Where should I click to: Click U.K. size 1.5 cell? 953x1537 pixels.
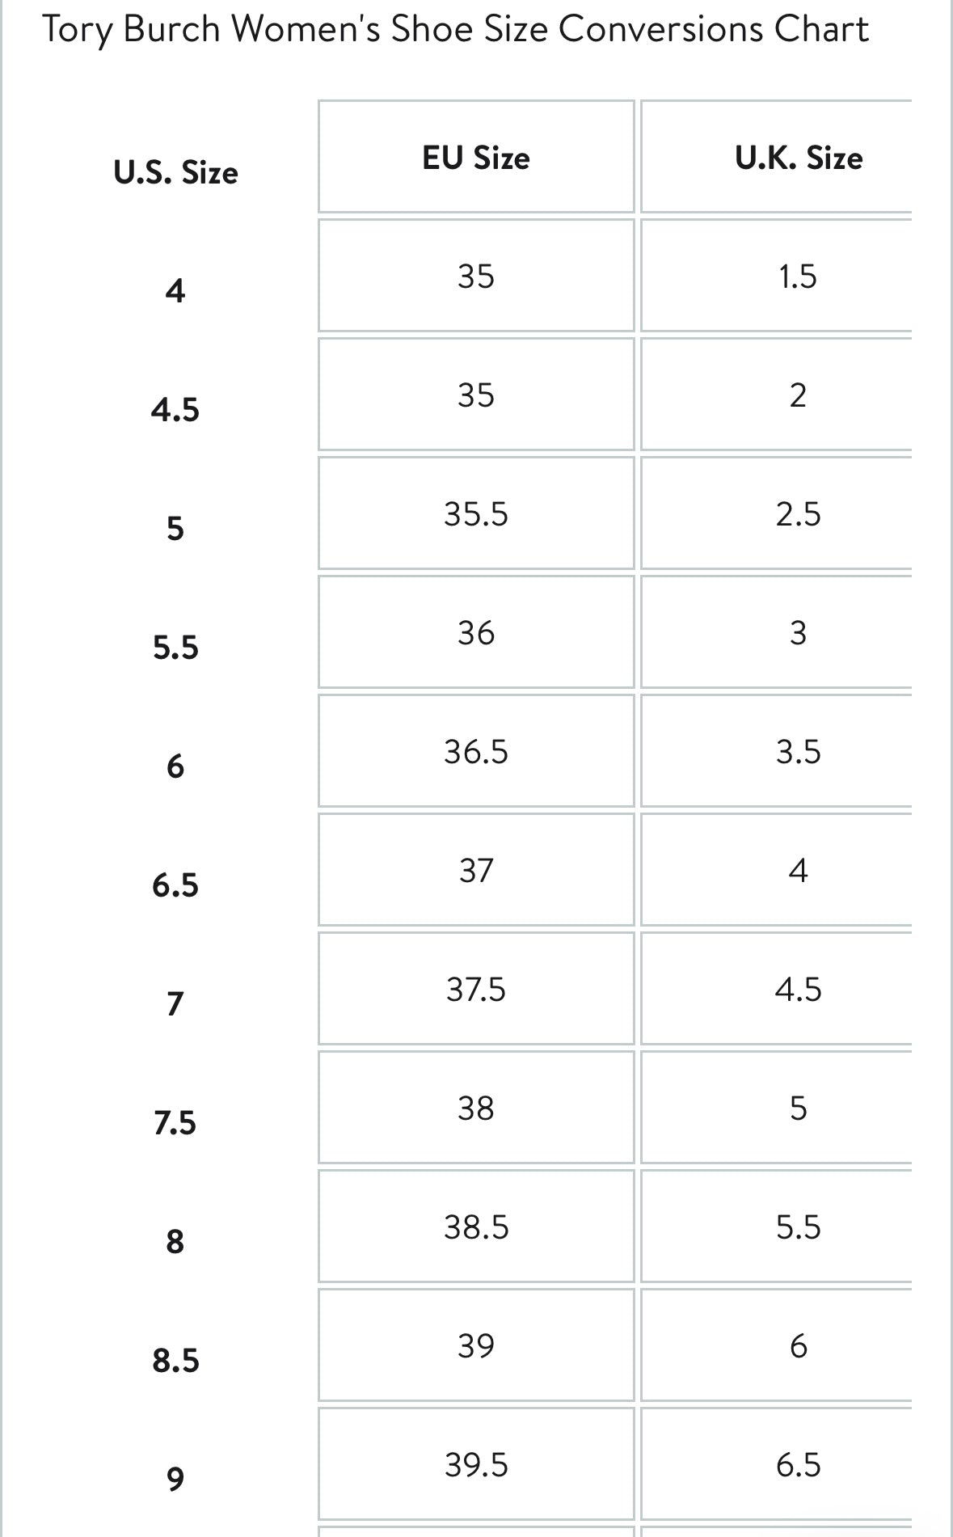[798, 276]
